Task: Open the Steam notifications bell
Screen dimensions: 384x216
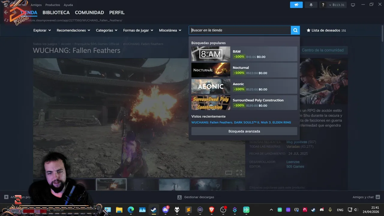Action: (x=311, y=5)
